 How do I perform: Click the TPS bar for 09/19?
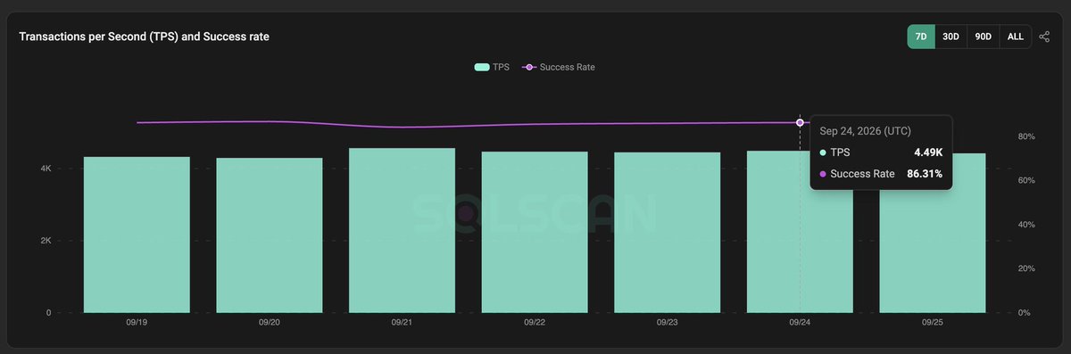click(x=137, y=235)
